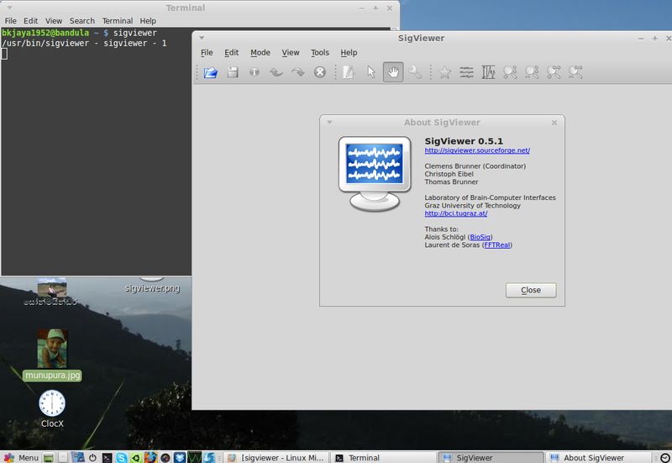
Task: Open the Tools menu in SigViewer
Action: click(x=320, y=52)
